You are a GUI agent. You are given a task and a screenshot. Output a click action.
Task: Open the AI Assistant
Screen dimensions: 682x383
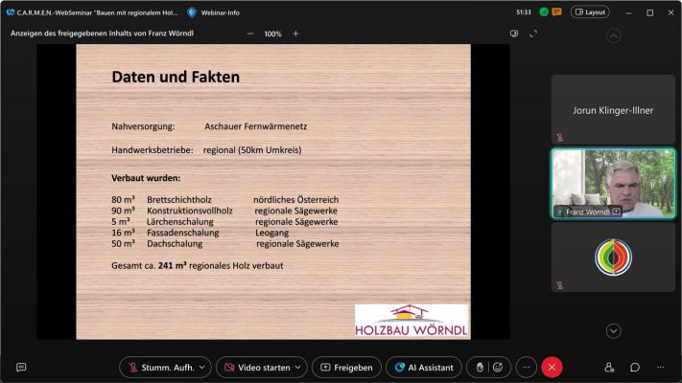tap(424, 368)
